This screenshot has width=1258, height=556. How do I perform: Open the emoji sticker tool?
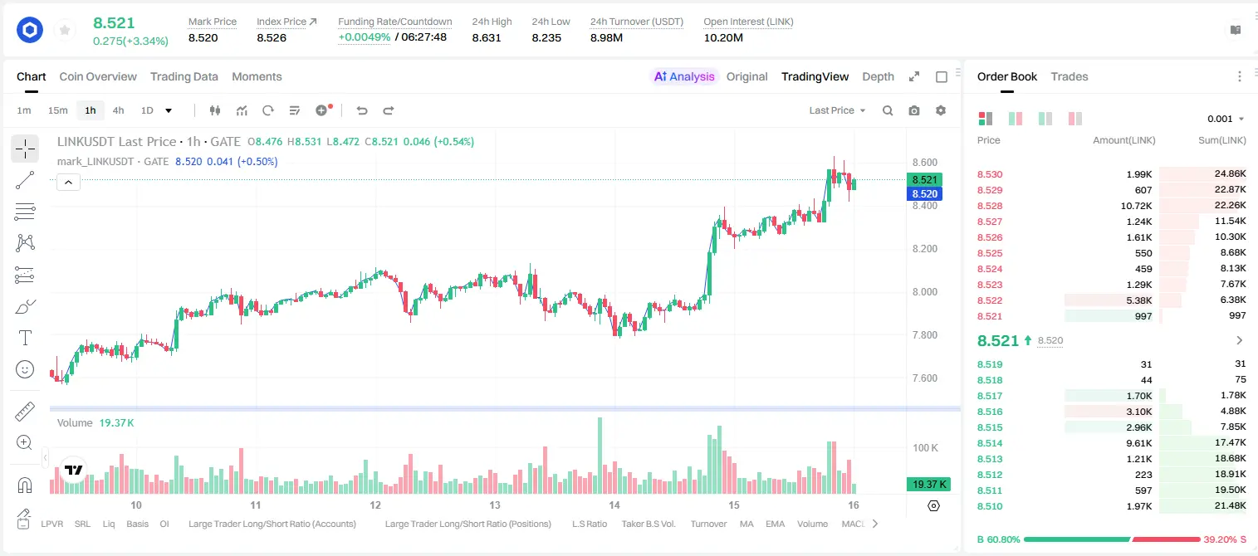[x=25, y=369]
